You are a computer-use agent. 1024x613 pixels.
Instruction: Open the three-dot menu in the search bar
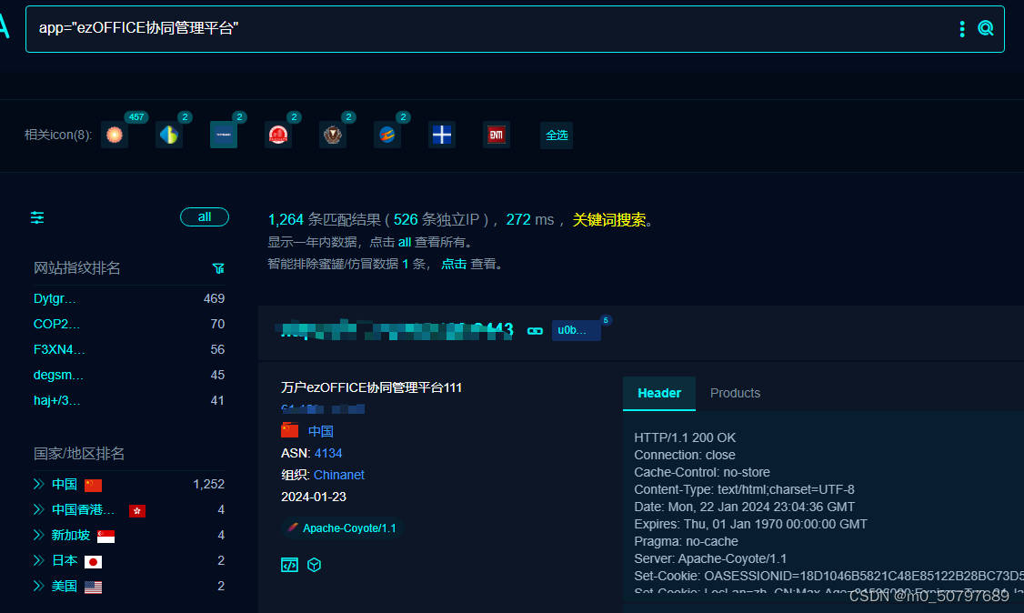coord(961,28)
